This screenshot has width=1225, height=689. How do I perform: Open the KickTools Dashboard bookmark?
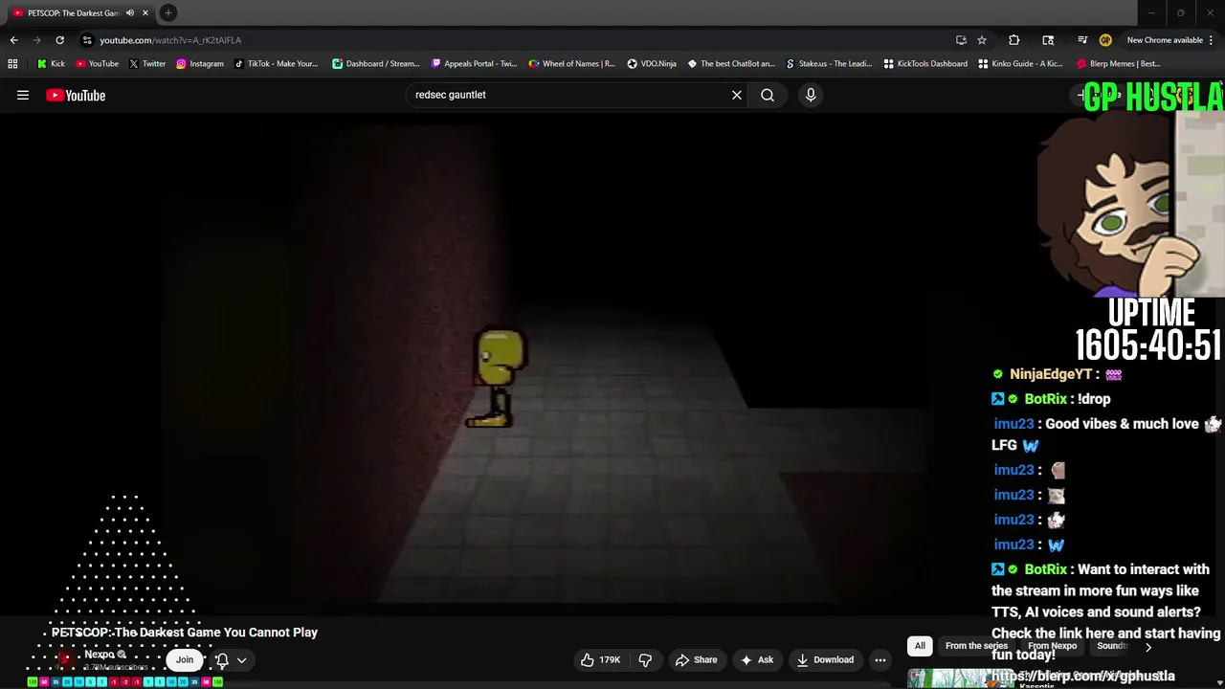pyautogui.click(x=925, y=64)
